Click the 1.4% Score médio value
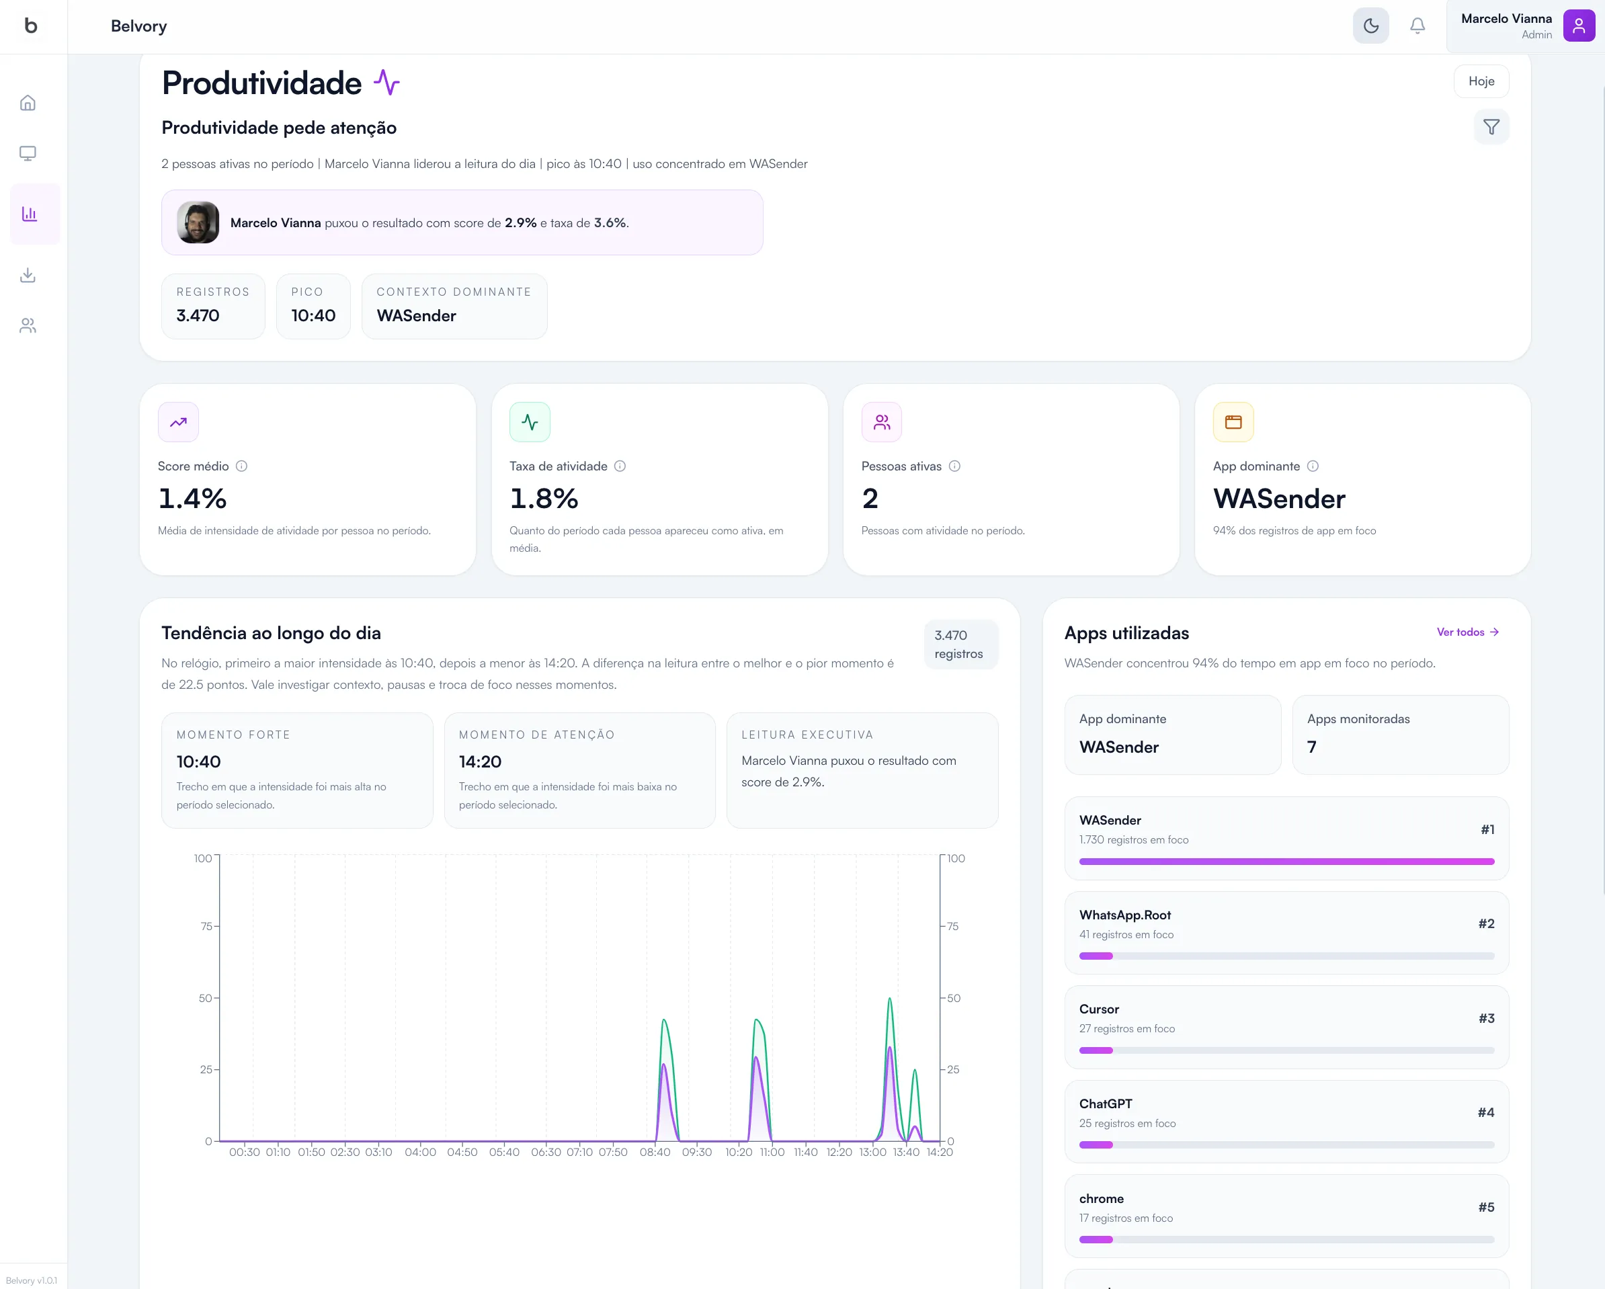This screenshot has height=1289, width=1605. tap(192, 499)
